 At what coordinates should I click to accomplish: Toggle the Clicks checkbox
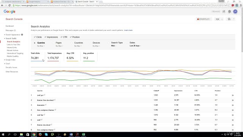coord(35,37)
